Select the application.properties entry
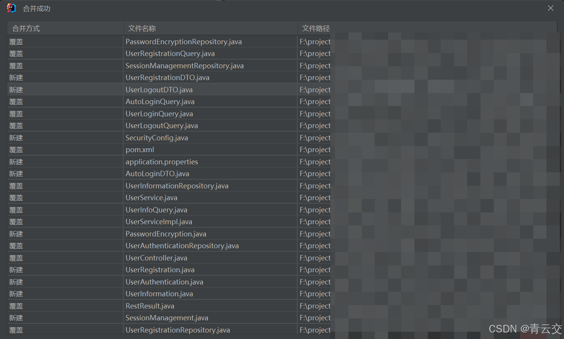The width and height of the screenshot is (564, 339). point(162,162)
